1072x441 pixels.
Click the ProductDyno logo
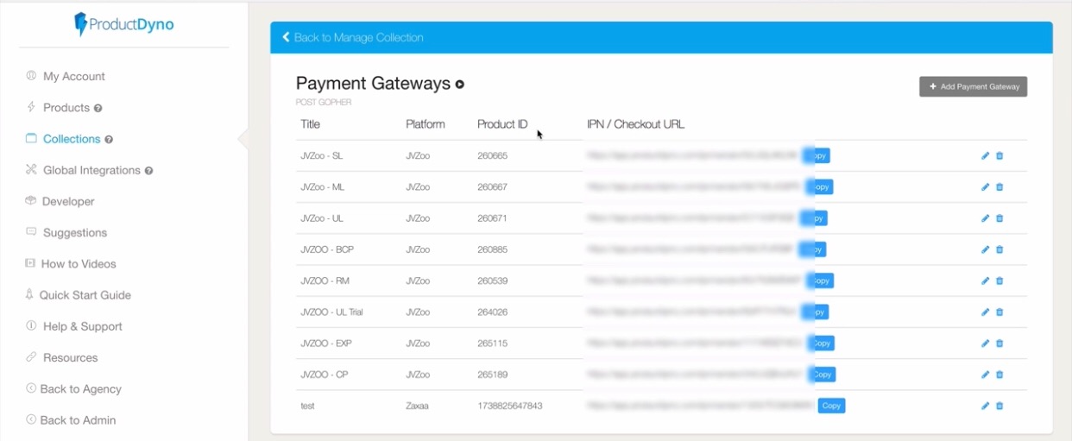(124, 24)
